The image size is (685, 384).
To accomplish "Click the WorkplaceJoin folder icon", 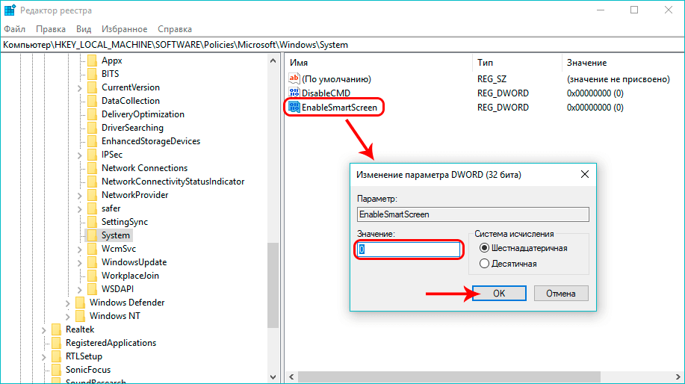I will (x=92, y=276).
